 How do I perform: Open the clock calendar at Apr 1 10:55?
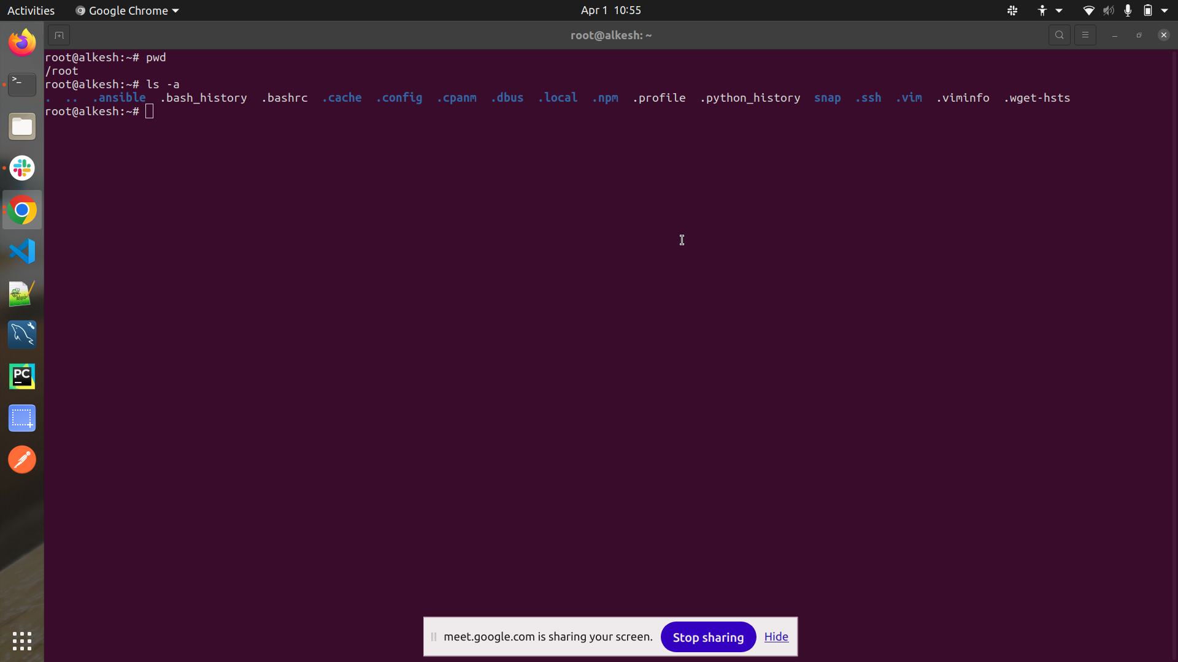[610, 10]
